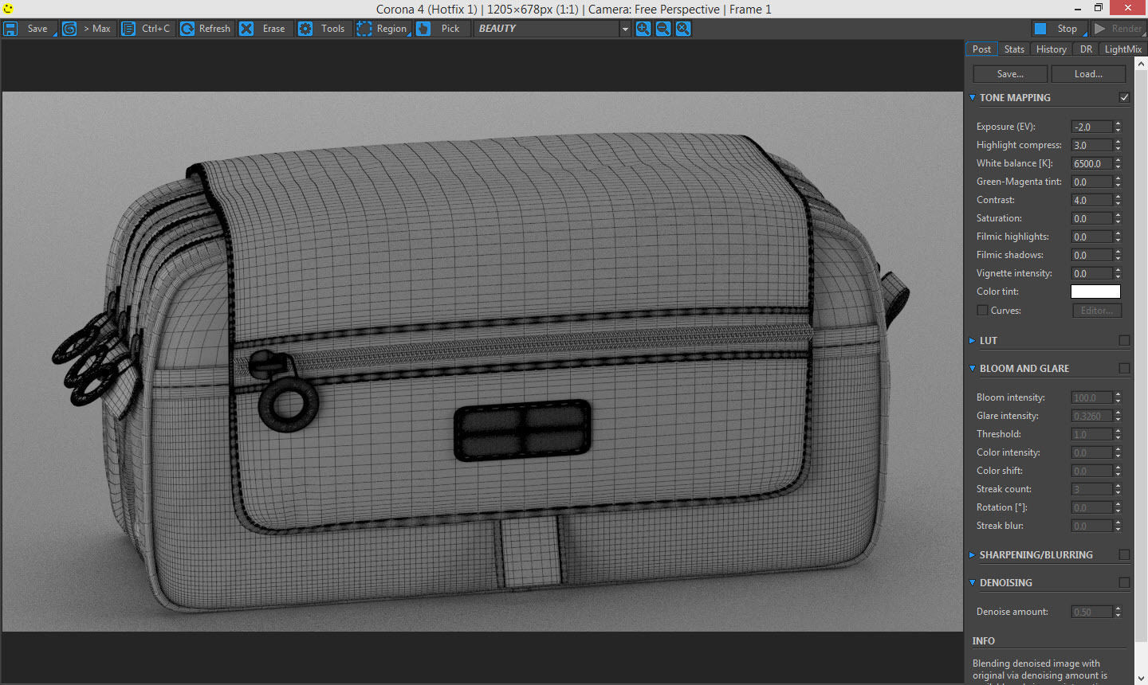Click the zoom in magnifier icon

coord(643,29)
